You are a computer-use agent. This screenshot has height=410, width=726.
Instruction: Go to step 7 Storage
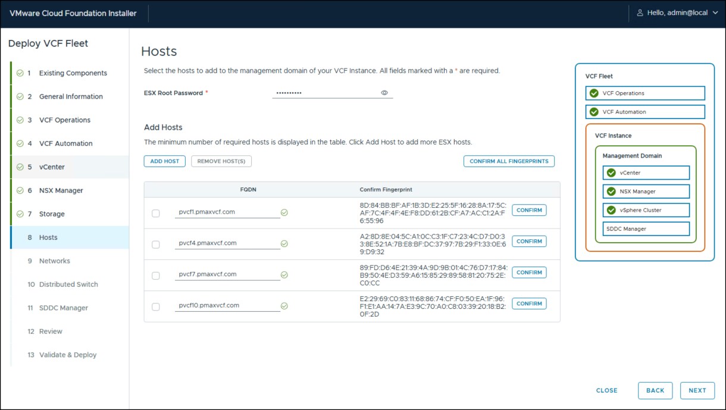click(x=70, y=214)
